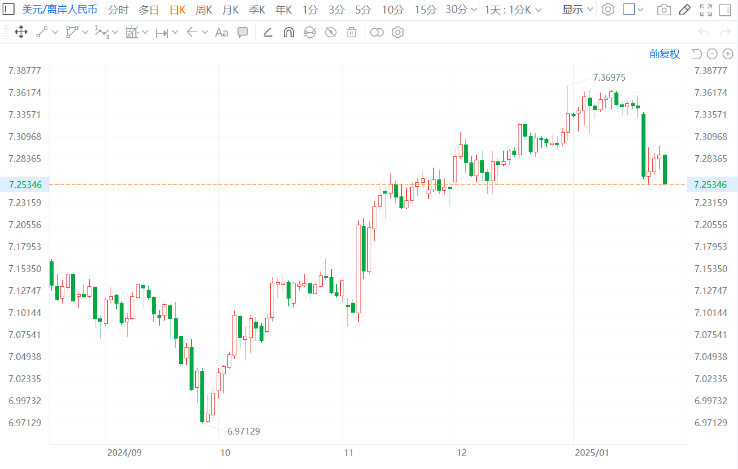Select the magnet snap tool
Screen dimensions: 738x469
point(288,32)
